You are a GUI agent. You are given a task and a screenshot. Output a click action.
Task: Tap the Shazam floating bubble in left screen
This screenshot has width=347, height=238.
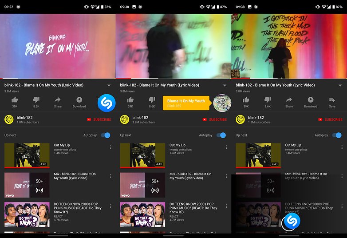[106, 103]
